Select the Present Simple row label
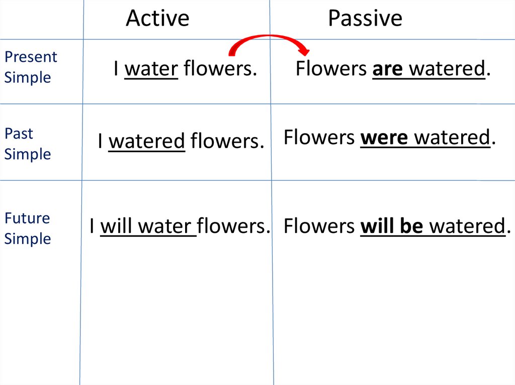 coord(30,67)
